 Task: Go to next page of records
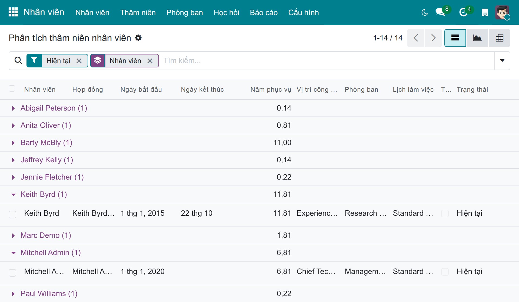pos(434,38)
